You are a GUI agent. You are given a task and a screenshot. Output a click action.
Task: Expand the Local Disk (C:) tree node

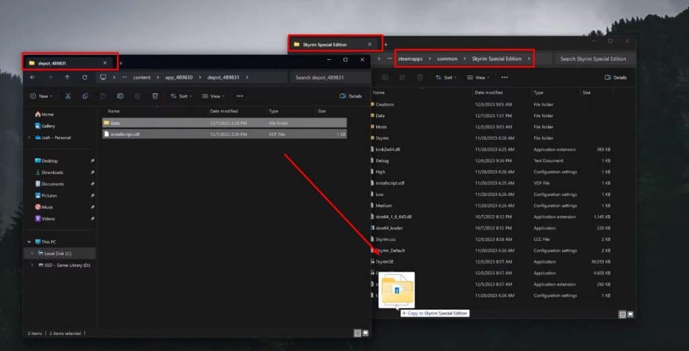point(32,253)
